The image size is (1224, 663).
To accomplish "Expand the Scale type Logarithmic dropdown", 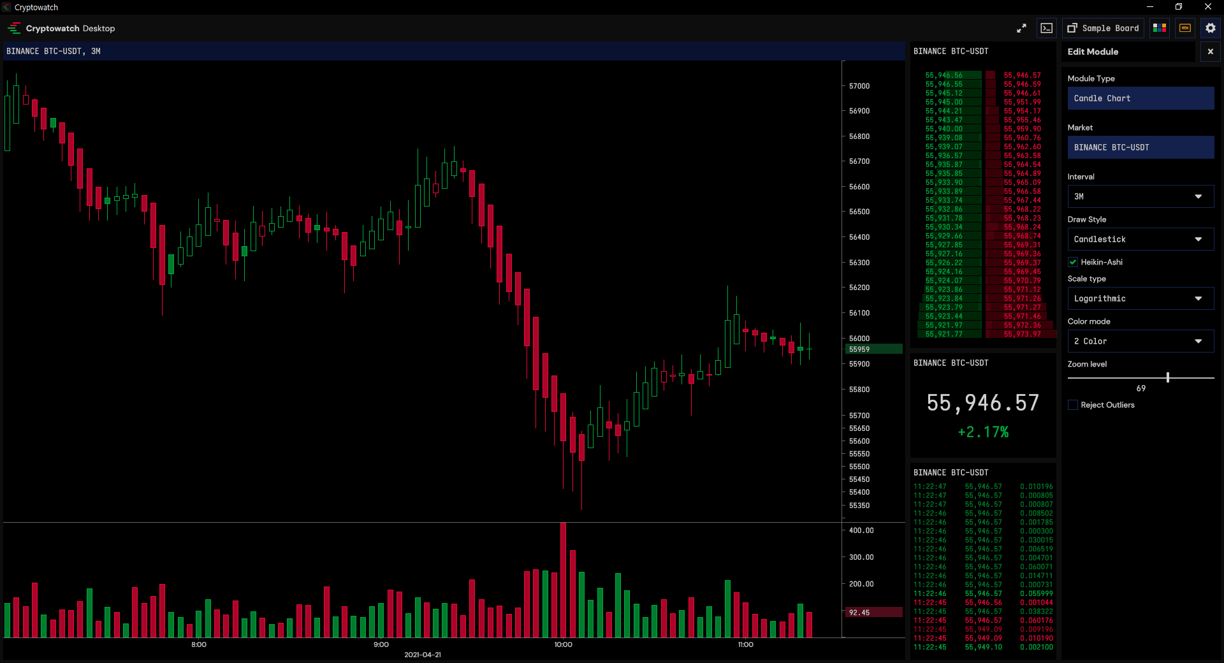I will pos(1140,298).
